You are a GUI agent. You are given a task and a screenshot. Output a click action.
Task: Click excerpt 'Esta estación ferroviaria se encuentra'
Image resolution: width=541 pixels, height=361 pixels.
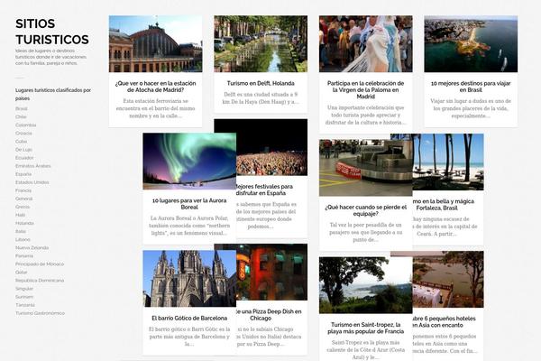(156, 108)
